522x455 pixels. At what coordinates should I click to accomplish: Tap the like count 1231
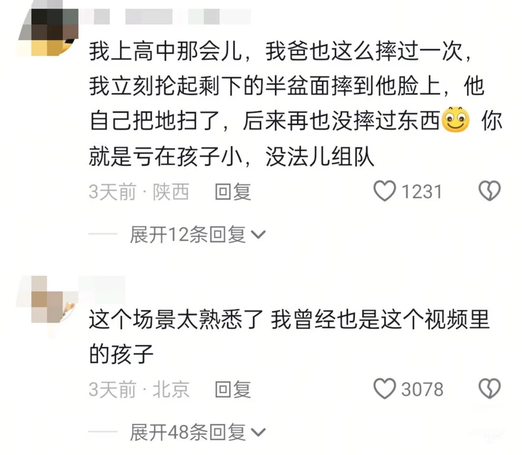tap(422, 192)
